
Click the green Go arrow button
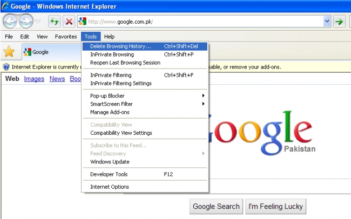pyautogui.click(x=339, y=22)
